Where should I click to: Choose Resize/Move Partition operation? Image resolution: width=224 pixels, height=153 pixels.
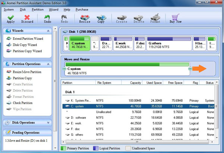point(24,72)
